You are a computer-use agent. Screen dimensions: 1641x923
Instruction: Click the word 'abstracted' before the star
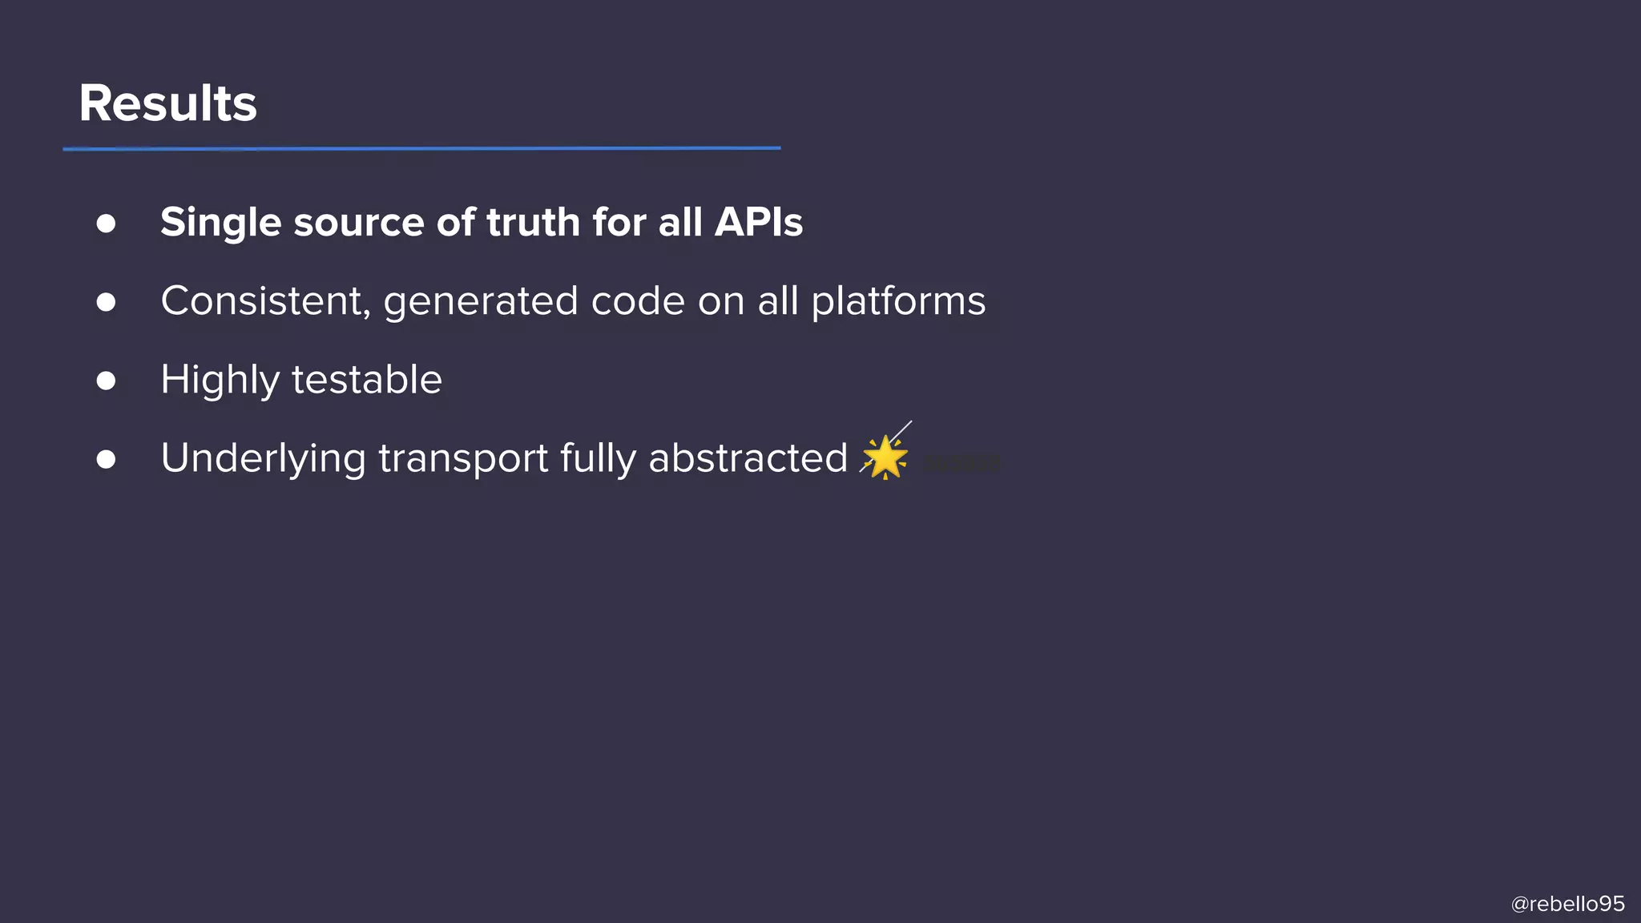click(748, 458)
